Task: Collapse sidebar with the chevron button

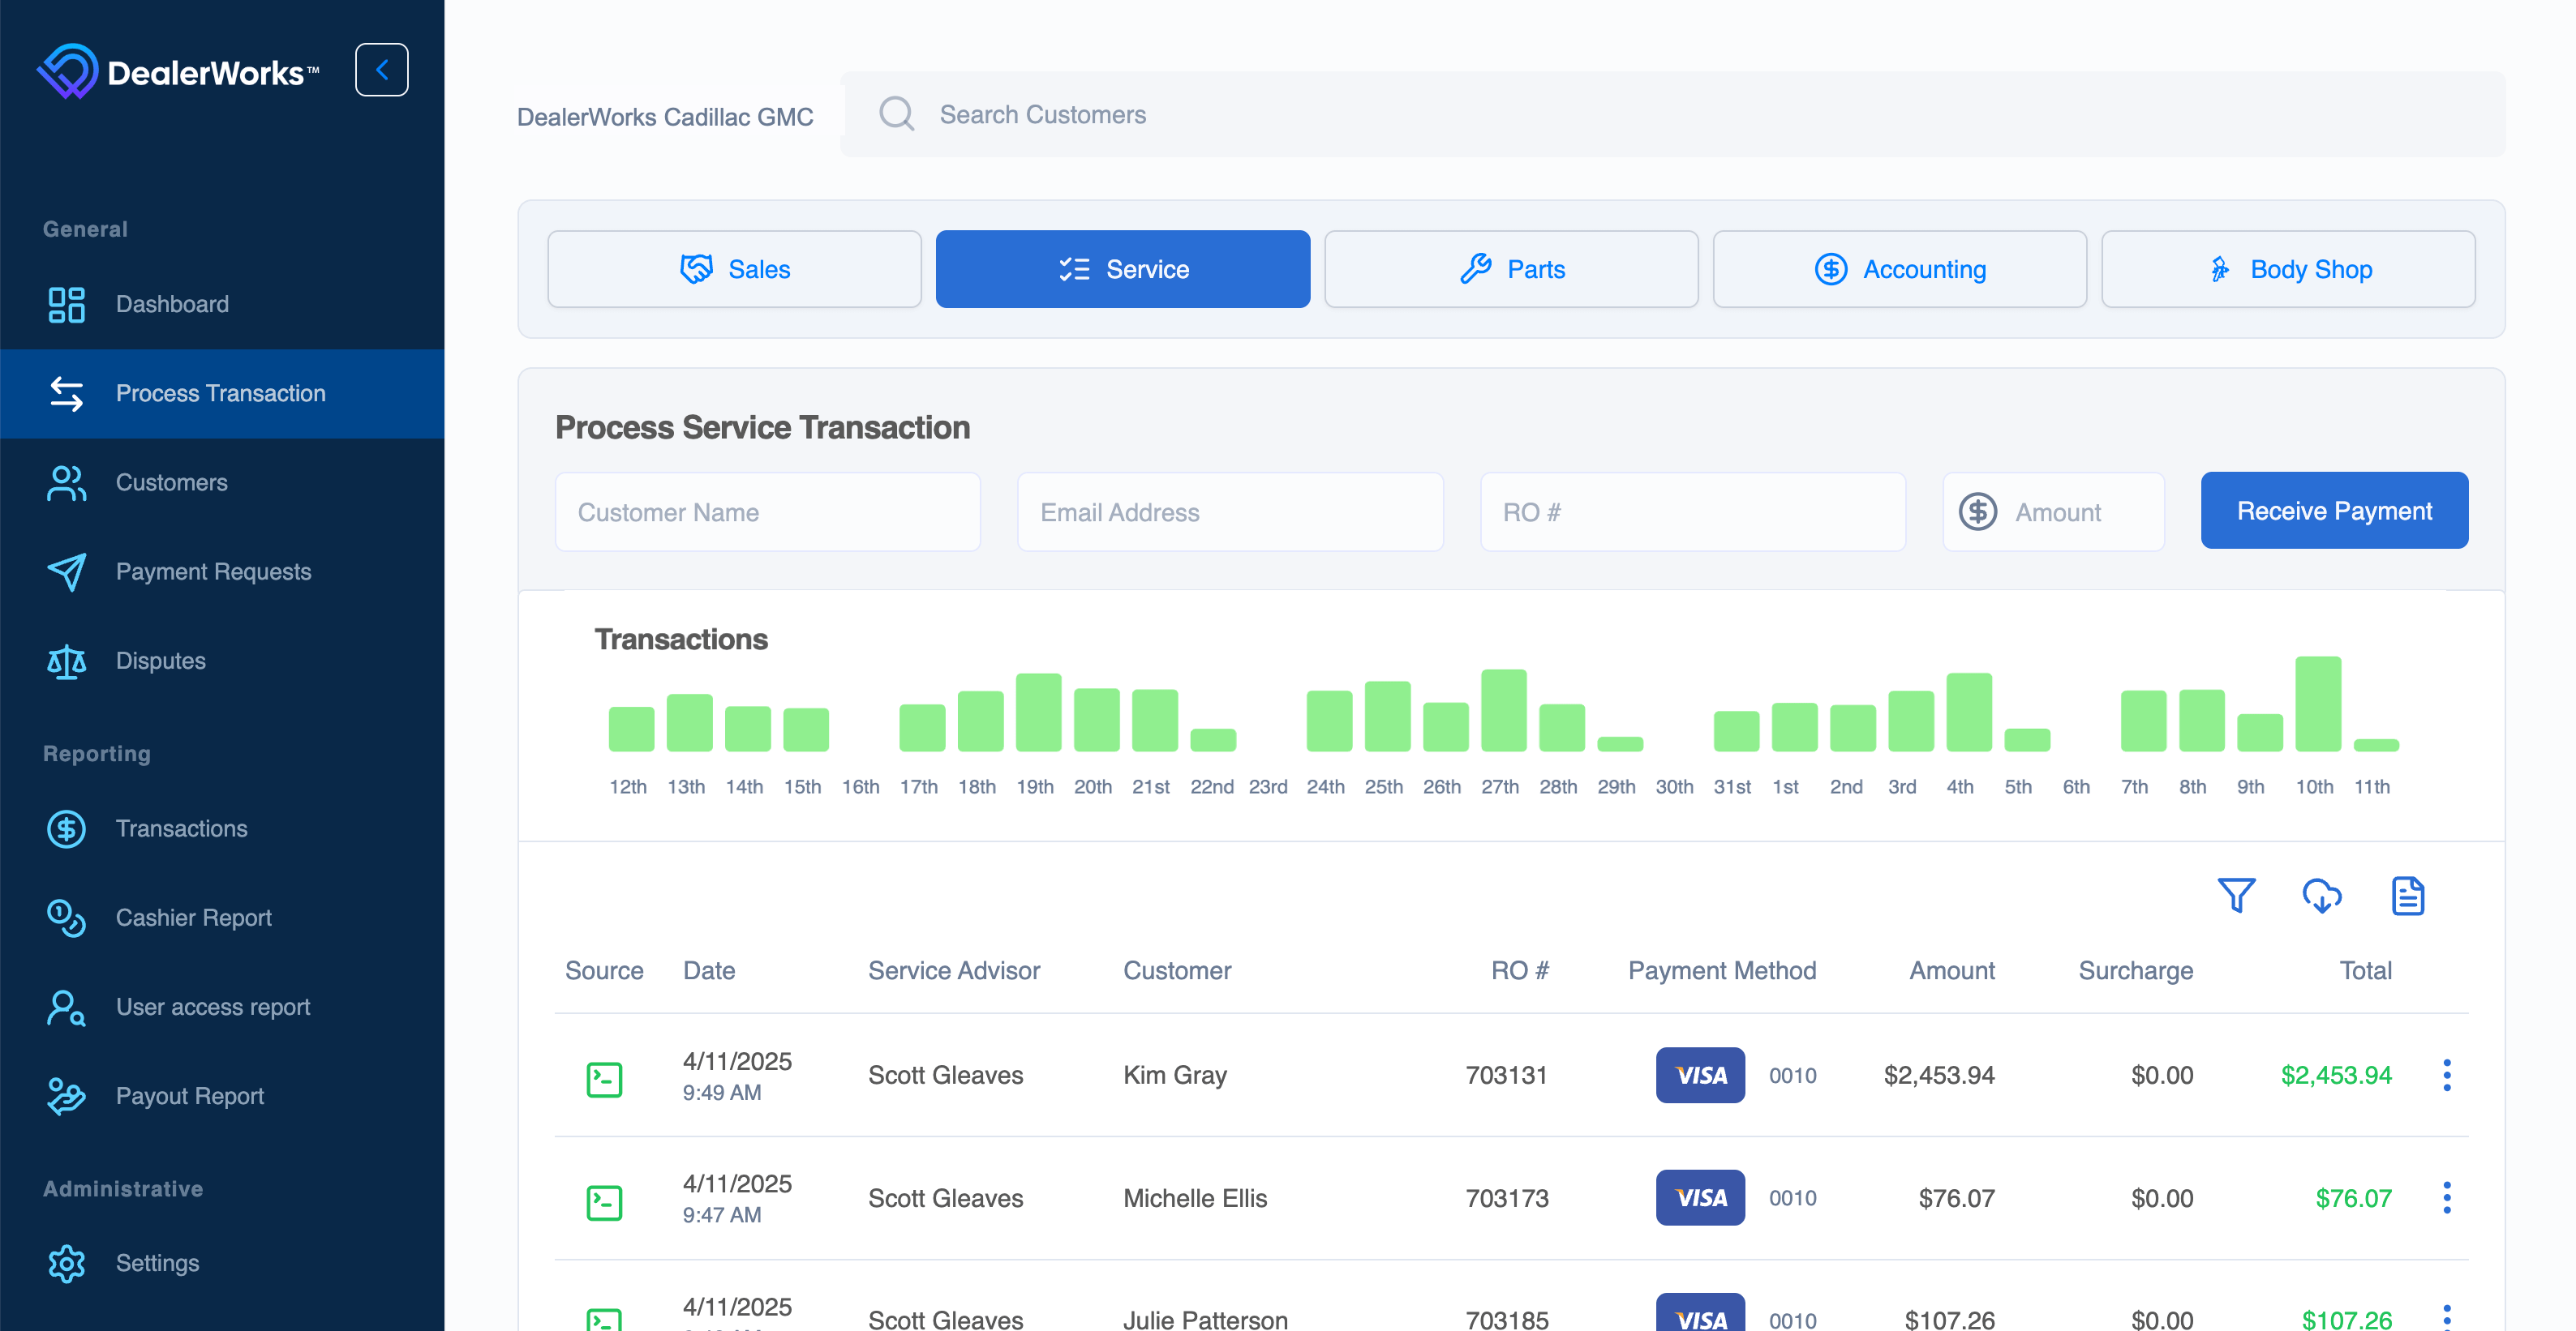Action: coord(381,70)
